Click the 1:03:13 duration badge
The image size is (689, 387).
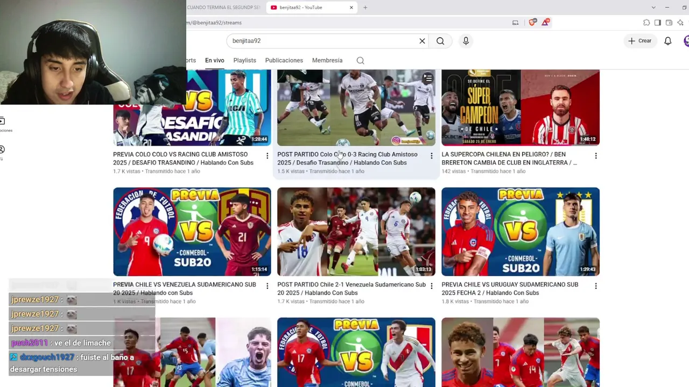pyautogui.click(x=424, y=269)
